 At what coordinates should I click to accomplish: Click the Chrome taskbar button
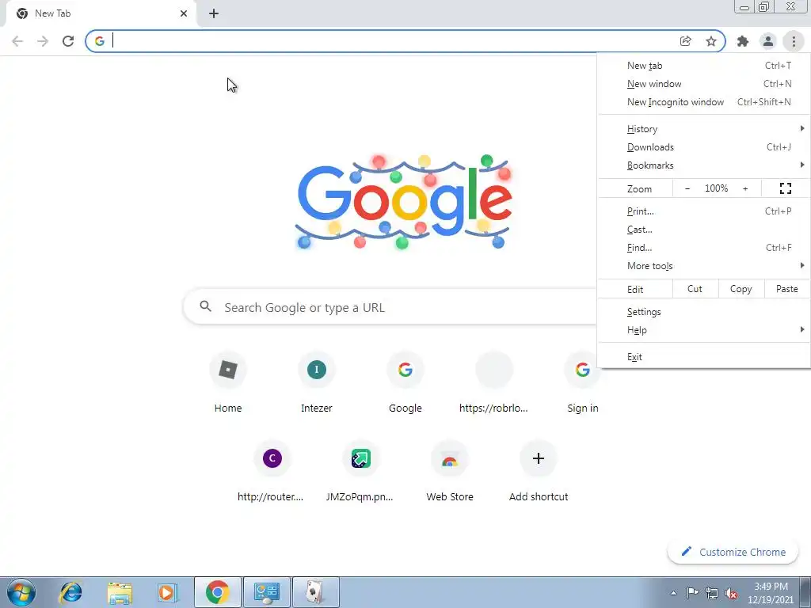point(217,592)
